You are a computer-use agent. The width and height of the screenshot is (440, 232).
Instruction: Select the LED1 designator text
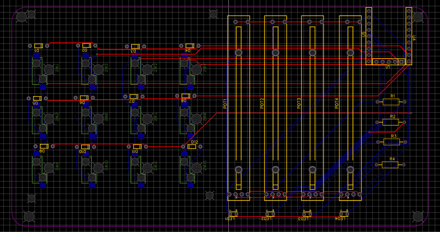tap(230, 219)
